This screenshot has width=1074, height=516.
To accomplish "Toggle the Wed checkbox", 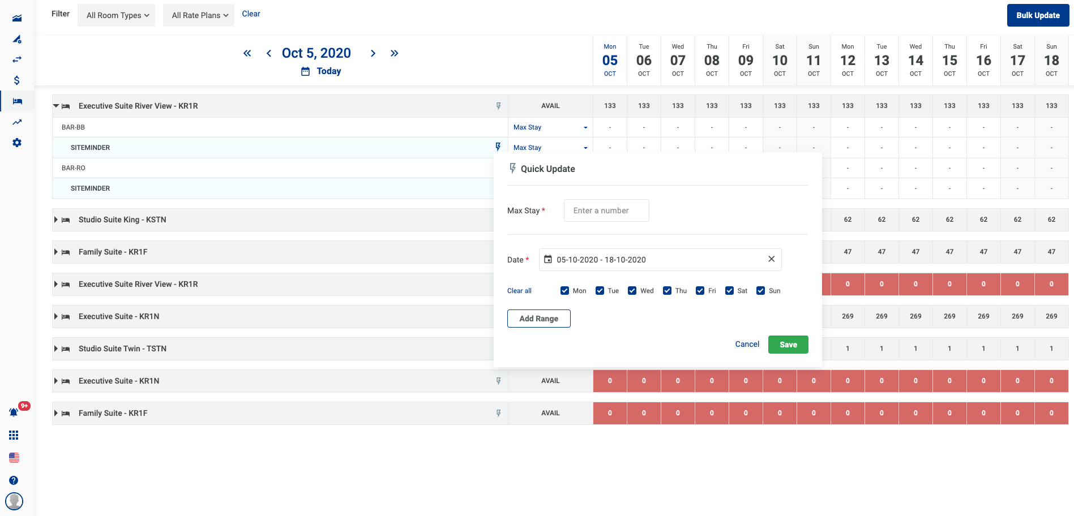I will pyautogui.click(x=632, y=291).
